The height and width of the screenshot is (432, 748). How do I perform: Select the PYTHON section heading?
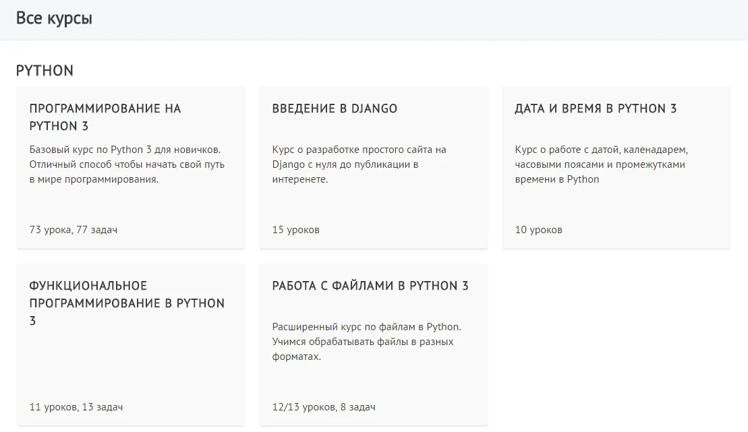pyautogui.click(x=45, y=71)
